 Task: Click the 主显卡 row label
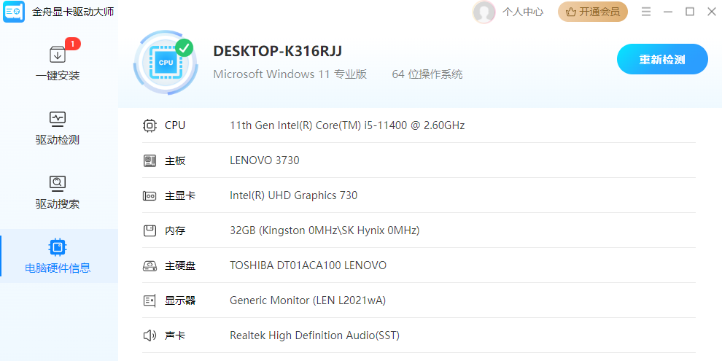coord(180,195)
